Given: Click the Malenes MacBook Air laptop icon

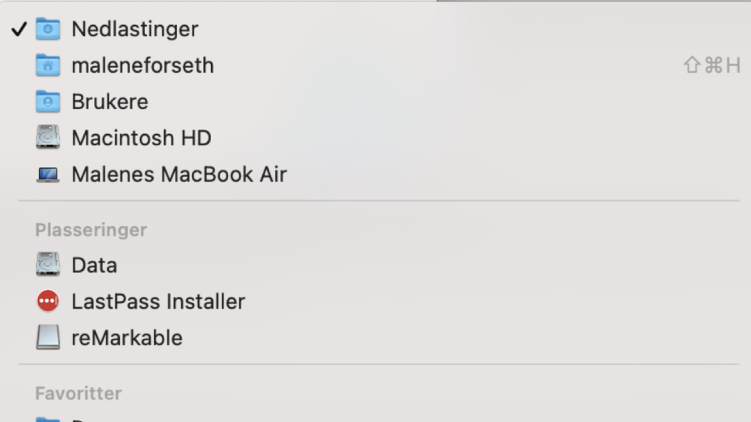Looking at the screenshot, I should click(x=48, y=175).
